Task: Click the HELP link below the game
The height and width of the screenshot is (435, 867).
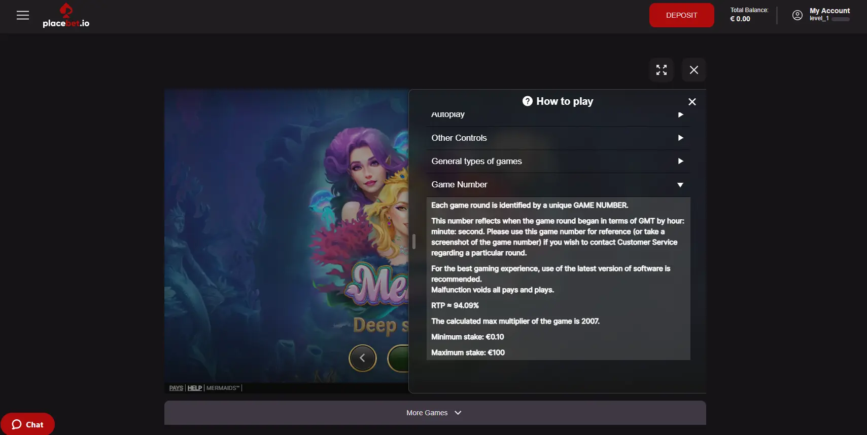Action: pyautogui.click(x=195, y=388)
